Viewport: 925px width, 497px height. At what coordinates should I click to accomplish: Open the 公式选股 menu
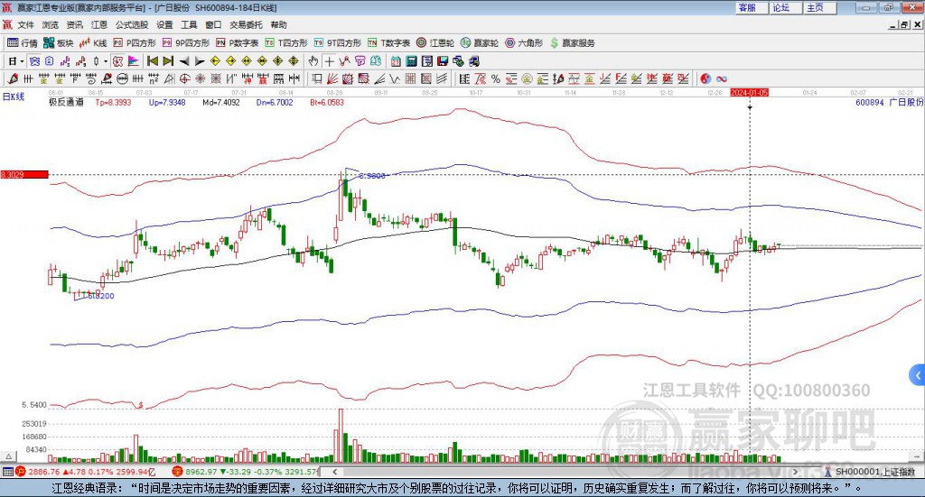tap(130, 25)
